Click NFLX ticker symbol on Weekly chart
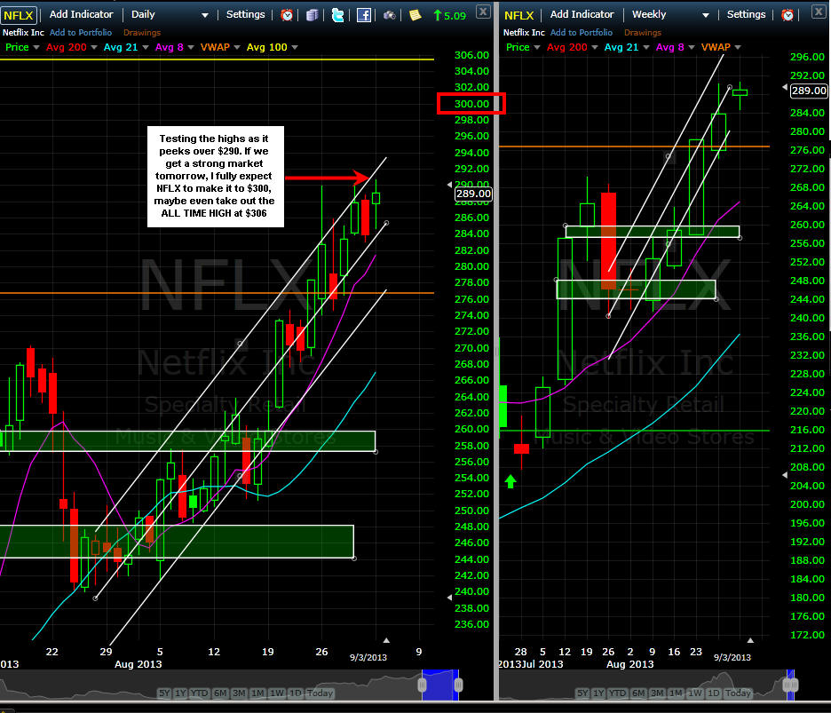Screen dimensions: 831x713 518,15
